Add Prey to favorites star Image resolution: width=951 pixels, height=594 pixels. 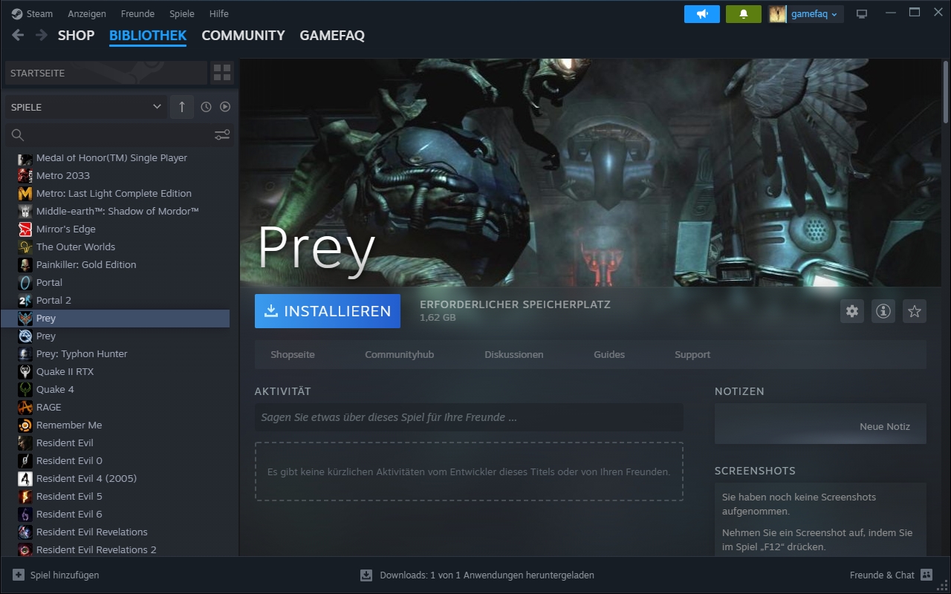tap(915, 311)
